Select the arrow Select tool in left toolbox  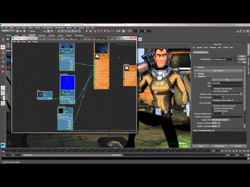coord(3,47)
